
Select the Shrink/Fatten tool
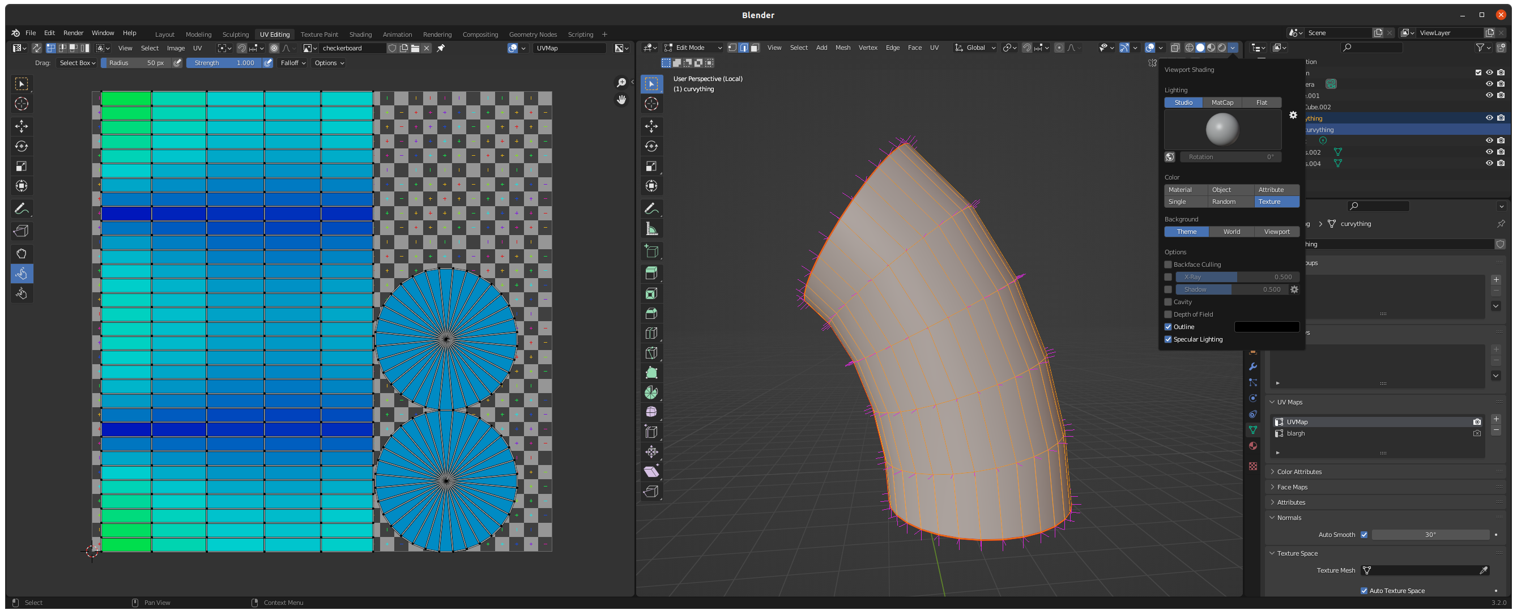pyautogui.click(x=651, y=452)
